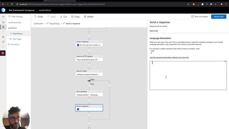Open options menu on first Send a response node
This screenshot has width=229, height=129.
pyautogui.click(x=100, y=42)
